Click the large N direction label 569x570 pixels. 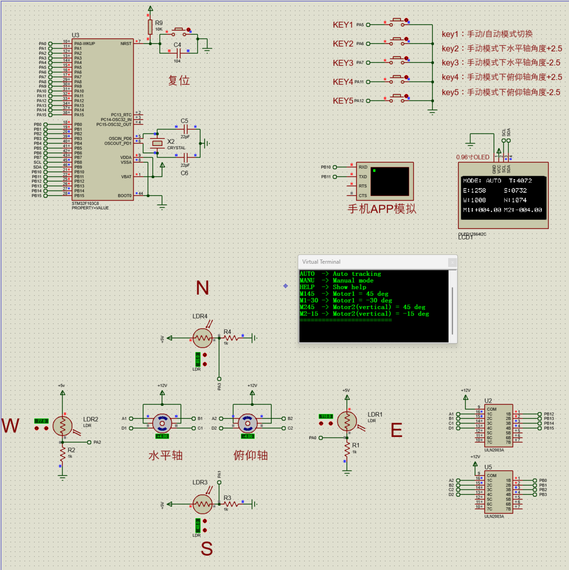pos(202,288)
